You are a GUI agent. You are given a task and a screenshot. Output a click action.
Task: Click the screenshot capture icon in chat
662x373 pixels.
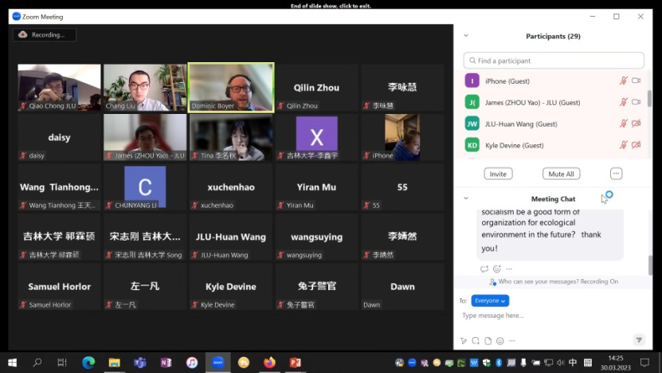coord(475,340)
